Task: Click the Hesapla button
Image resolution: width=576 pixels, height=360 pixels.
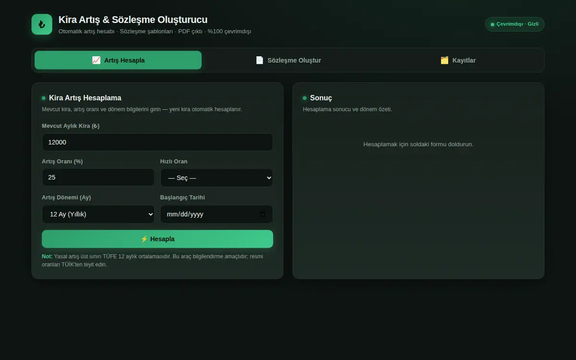Action: pos(157,239)
